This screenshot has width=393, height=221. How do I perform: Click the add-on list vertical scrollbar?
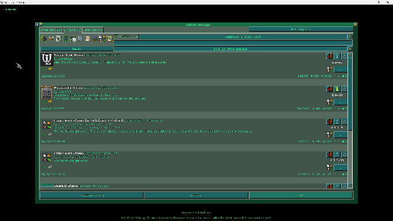350,120
